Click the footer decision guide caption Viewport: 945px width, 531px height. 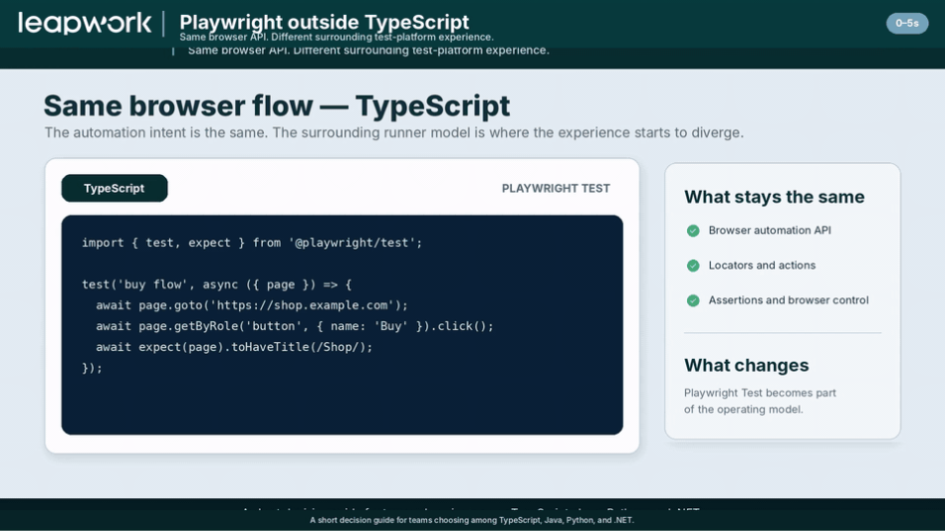[472, 520]
